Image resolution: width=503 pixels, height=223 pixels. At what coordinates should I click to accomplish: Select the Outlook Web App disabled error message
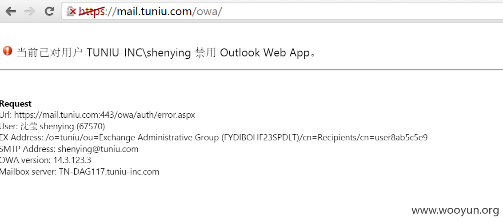(x=166, y=52)
